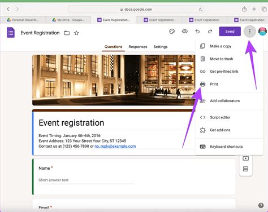Click the Make a copy icon
The width and height of the screenshot is (268, 212).
[202, 46]
